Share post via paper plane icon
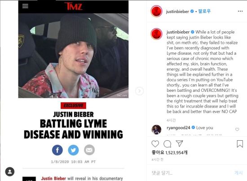This screenshot has height=181, width=247. point(179,144)
